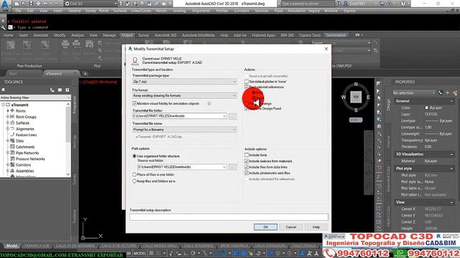The image size is (460, 258).
Task: Uncheck Include files from data links
Action: tap(247, 167)
